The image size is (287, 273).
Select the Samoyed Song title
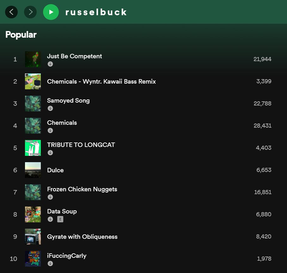(68, 101)
